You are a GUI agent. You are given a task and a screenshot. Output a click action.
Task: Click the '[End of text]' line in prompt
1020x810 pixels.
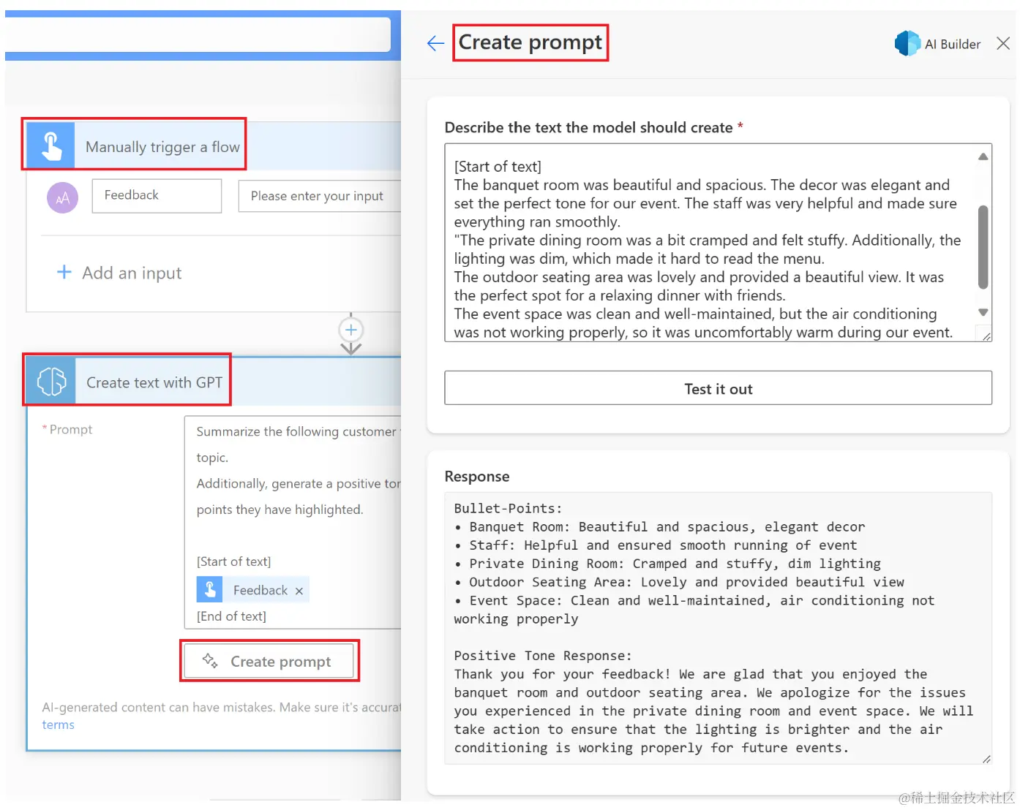[231, 616]
